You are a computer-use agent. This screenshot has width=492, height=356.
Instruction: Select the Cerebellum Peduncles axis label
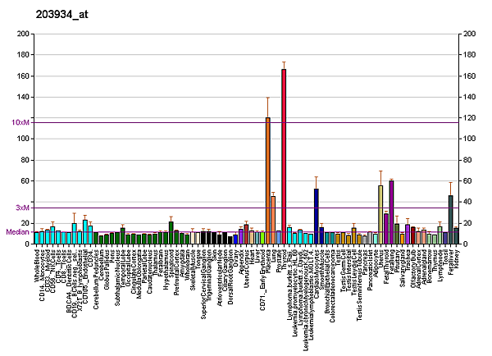[x=96, y=281]
